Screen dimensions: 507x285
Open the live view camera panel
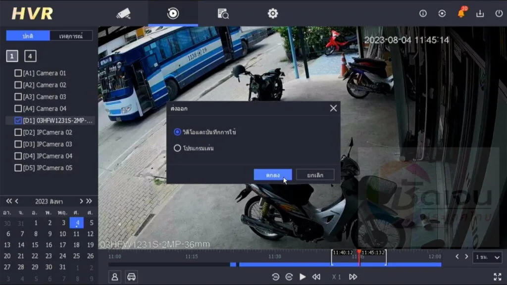tap(123, 13)
